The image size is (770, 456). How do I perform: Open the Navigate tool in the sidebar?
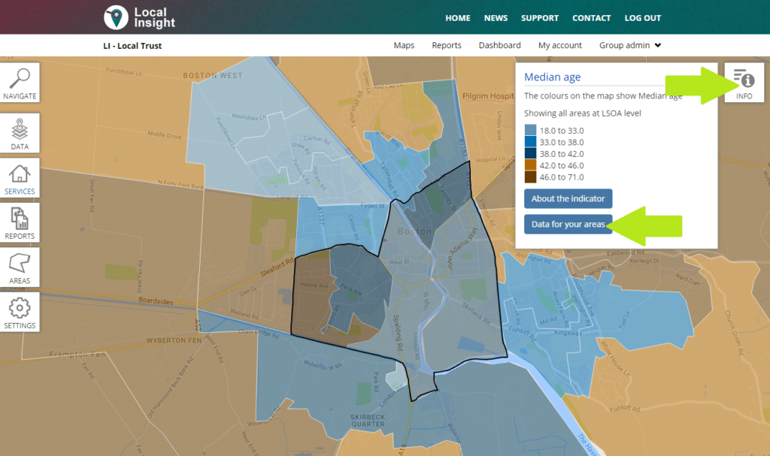[x=20, y=83]
